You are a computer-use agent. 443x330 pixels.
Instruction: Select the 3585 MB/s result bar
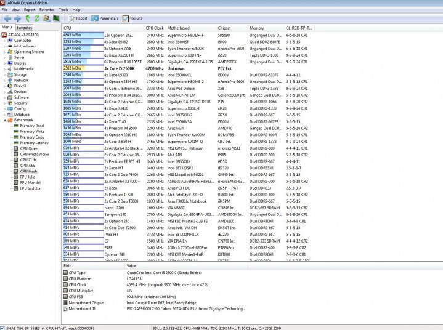(x=83, y=42)
